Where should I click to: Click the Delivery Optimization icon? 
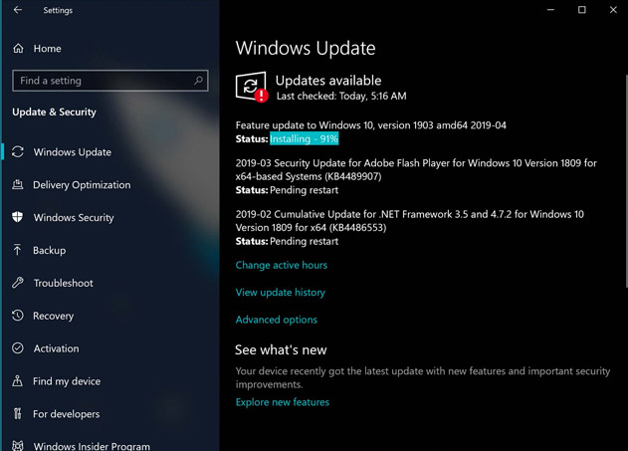18,184
